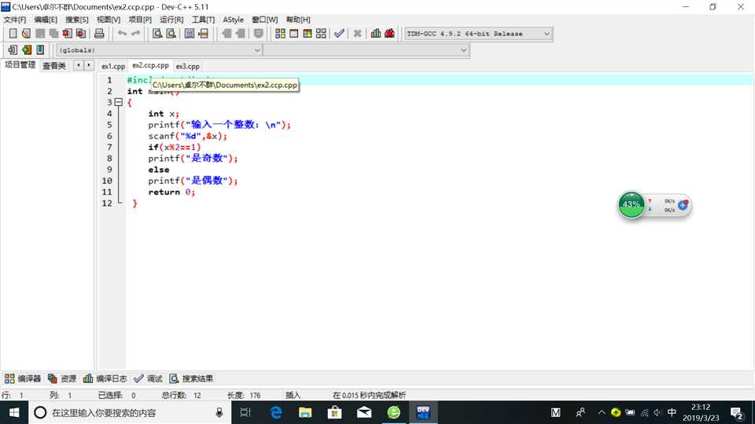Open the 项目[P] menu
The height and width of the screenshot is (424, 755).
tap(140, 20)
